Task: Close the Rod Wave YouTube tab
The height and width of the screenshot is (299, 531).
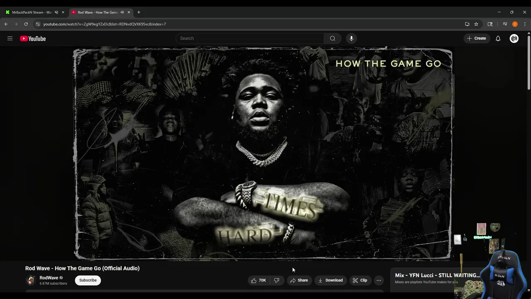Action: point(129,12)
